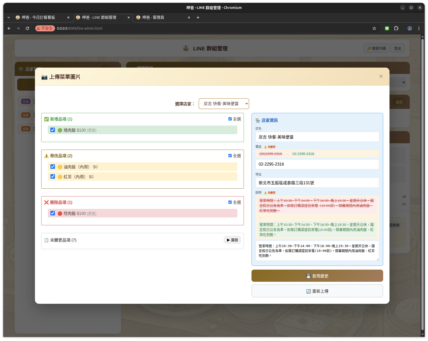Open a new browser tab

coord(198,17)
